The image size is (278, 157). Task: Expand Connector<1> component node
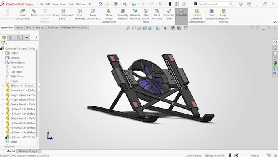[2, 90]
